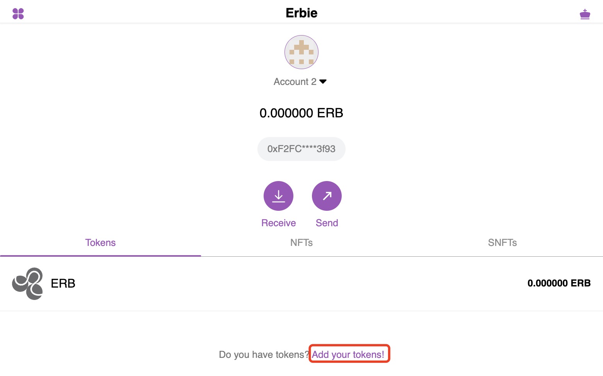This screenshot has height=376, width=603.
Task: Click the 0.000000 ERB token row balance
Action: [559, 283]
